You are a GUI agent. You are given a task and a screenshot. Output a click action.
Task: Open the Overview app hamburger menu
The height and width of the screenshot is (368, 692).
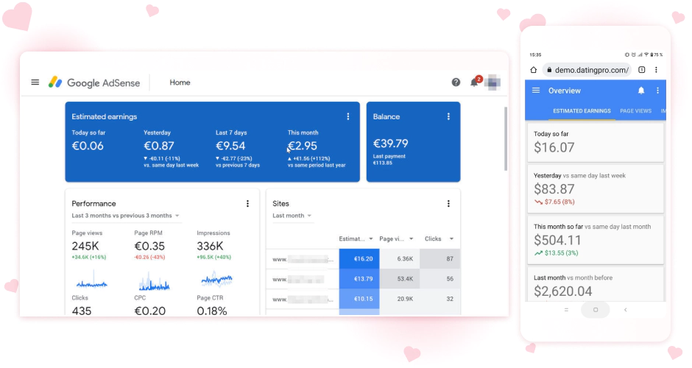(x=536, y=91)
